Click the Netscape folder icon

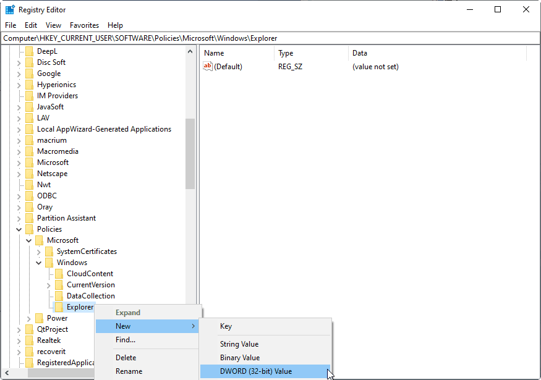pyautogui.click(x=29, y=174)
